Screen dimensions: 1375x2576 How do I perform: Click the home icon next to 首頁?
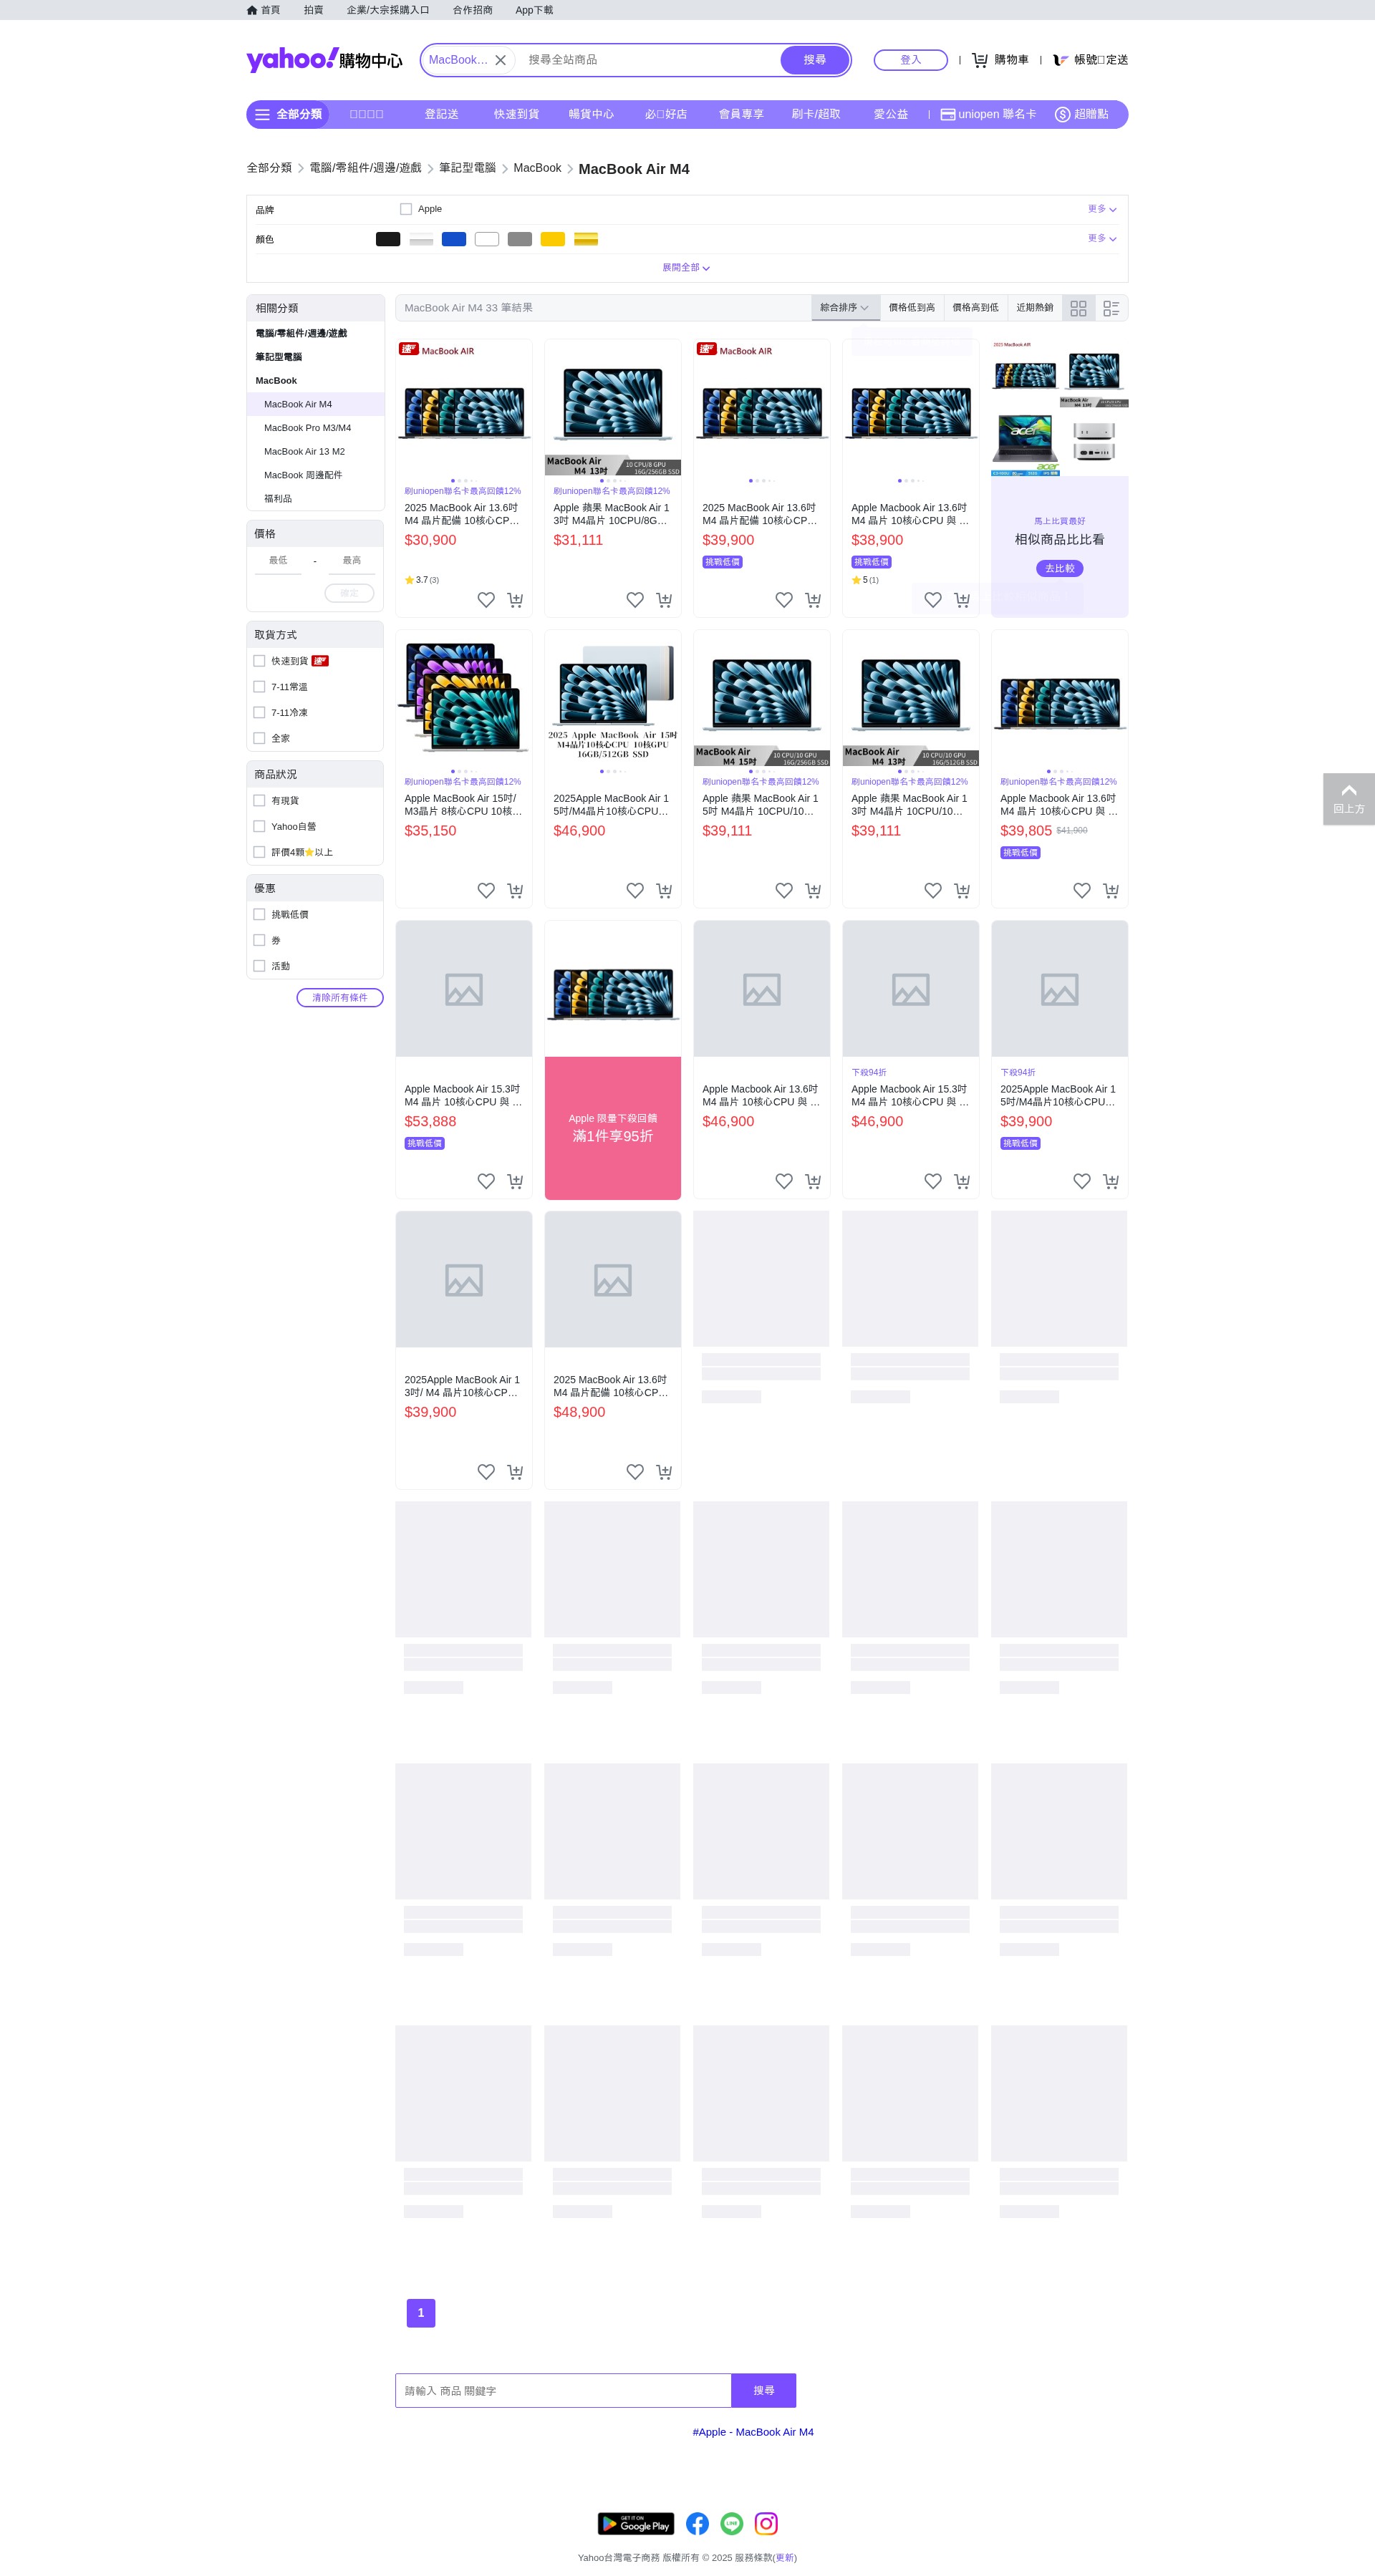252,10
